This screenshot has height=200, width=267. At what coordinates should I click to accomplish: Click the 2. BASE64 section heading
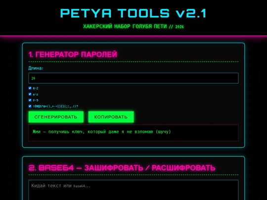(122, 168)
